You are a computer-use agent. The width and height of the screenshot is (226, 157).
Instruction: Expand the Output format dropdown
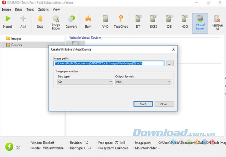pos(143,82)
